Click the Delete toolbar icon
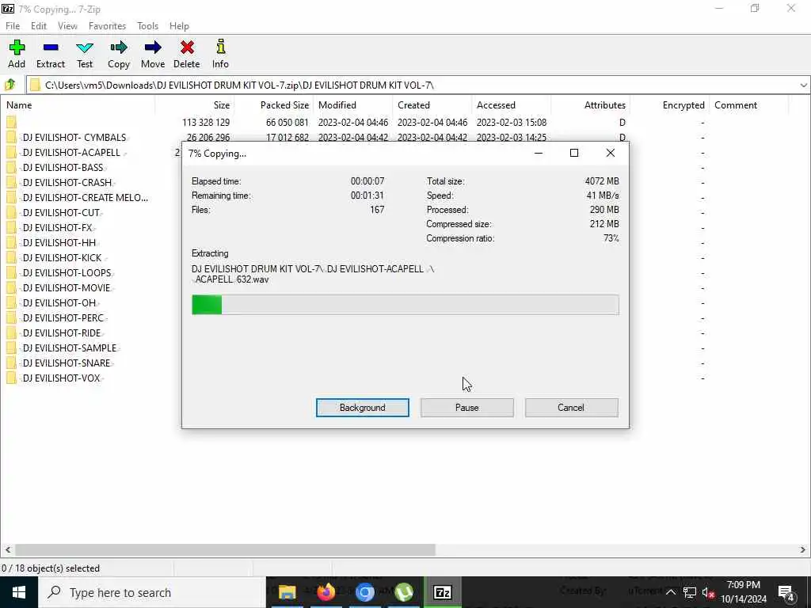Image resolution: width=811 pixels, height=608 pixels. click(187, 47)
